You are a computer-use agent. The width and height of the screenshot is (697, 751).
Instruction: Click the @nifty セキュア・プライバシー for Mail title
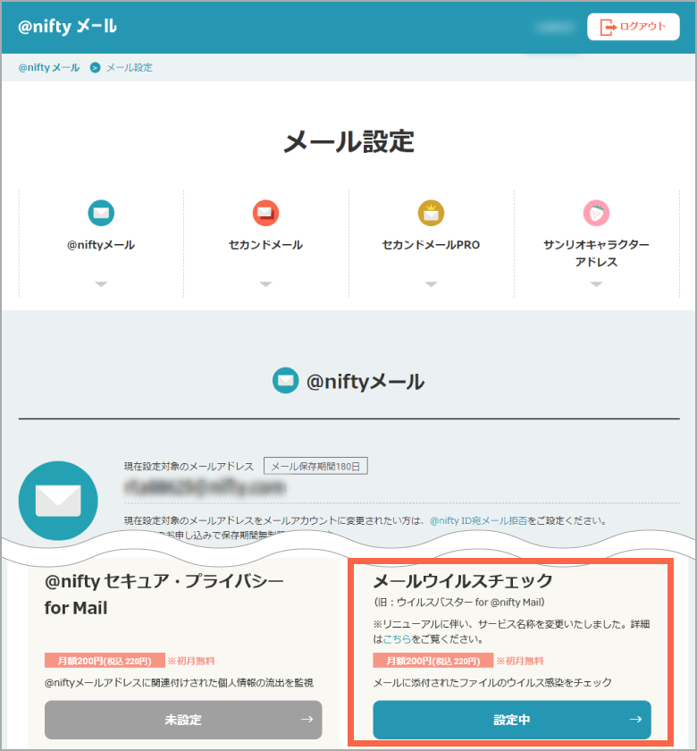click(164, 595)
